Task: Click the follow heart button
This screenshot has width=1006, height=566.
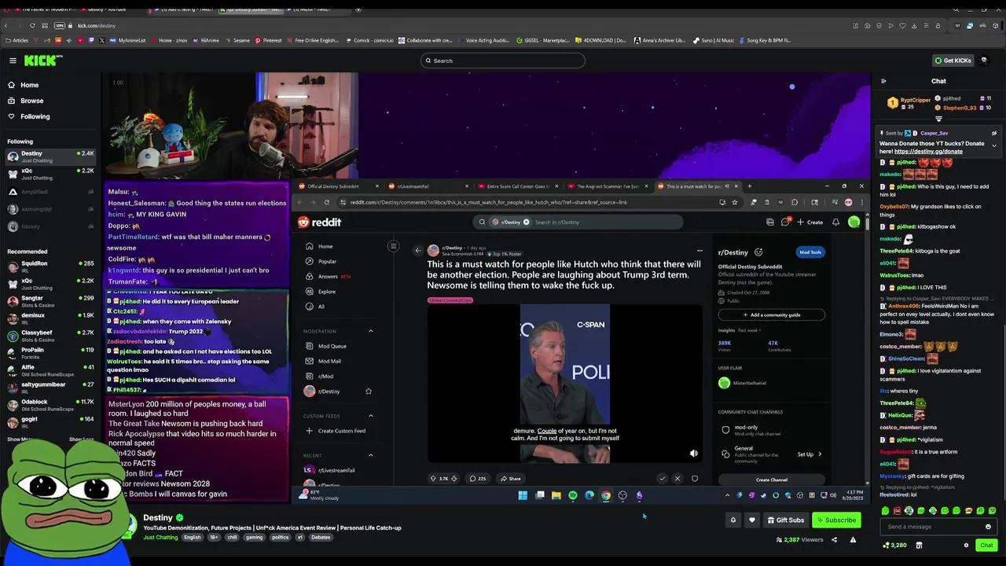Action: (752, 520)
